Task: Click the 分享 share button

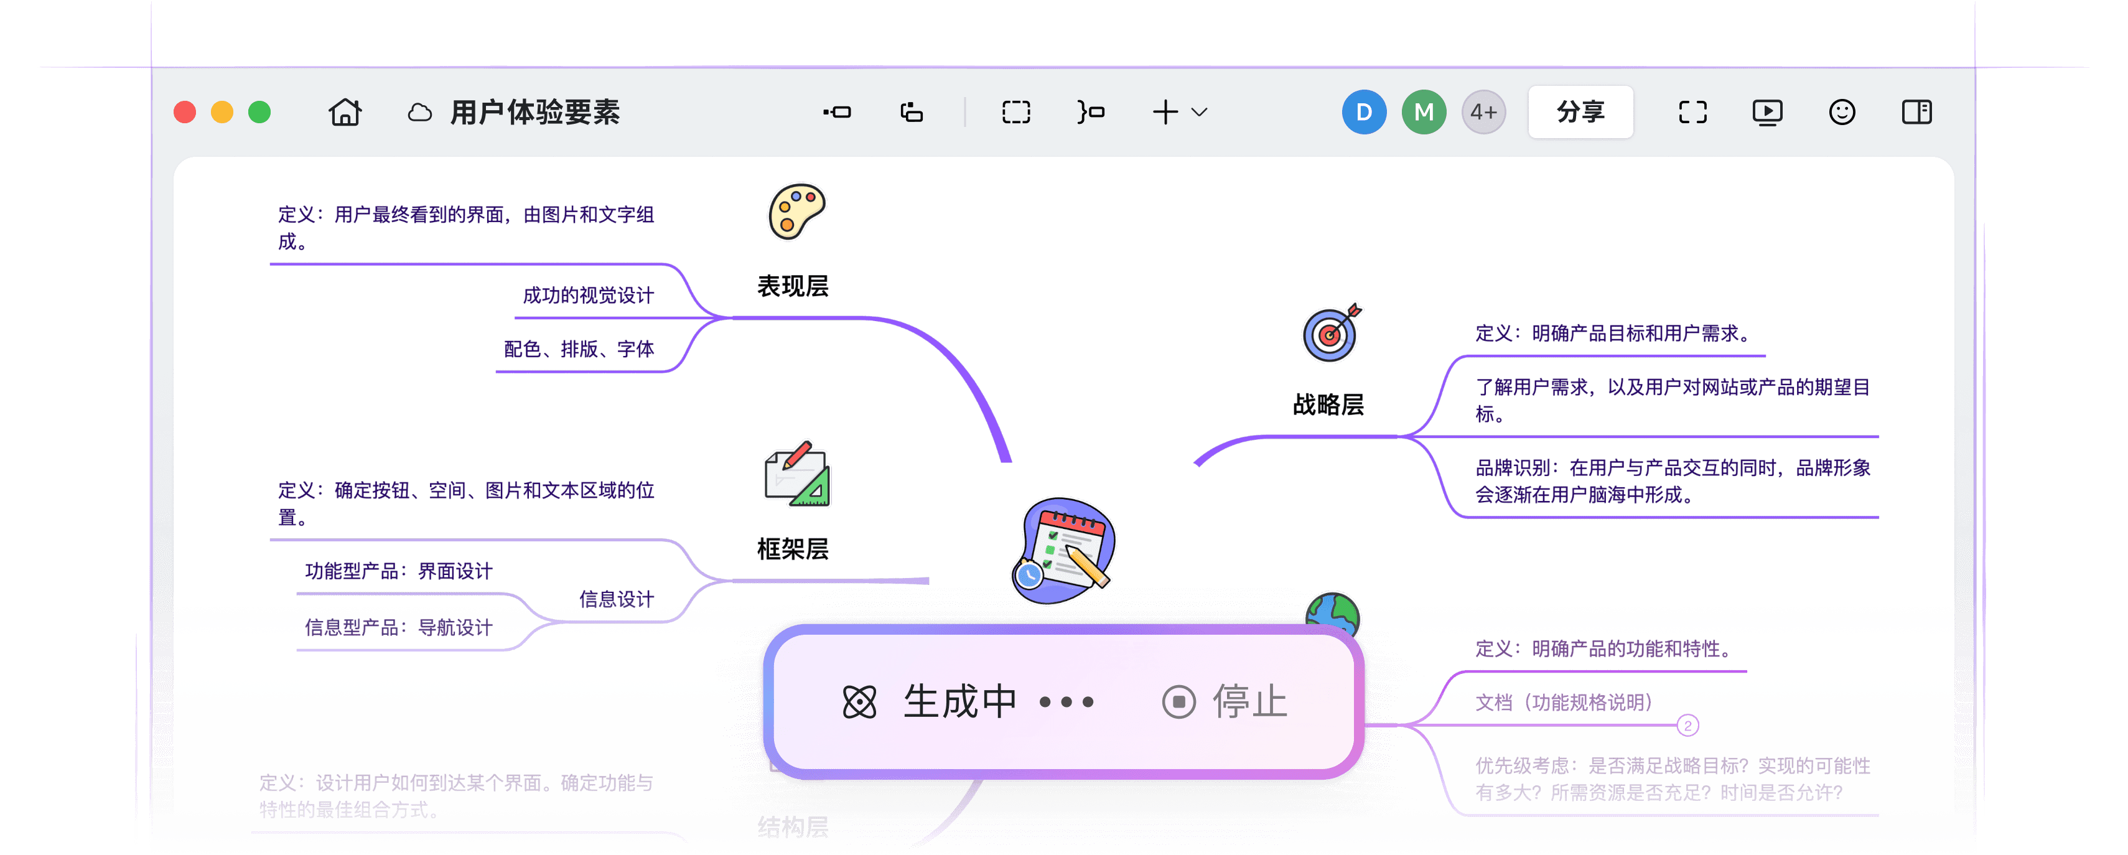Action: pos(1580,111)
